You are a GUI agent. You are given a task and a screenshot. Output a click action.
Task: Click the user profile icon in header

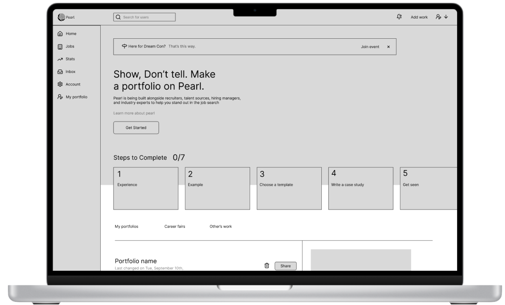[439, 17]
